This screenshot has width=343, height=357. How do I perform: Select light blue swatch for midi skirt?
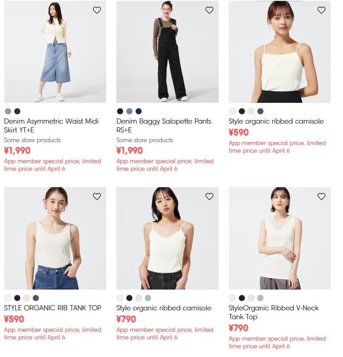[8, 111]
